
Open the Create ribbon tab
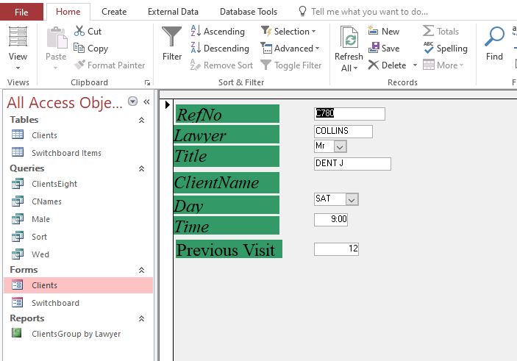point(114,12)
